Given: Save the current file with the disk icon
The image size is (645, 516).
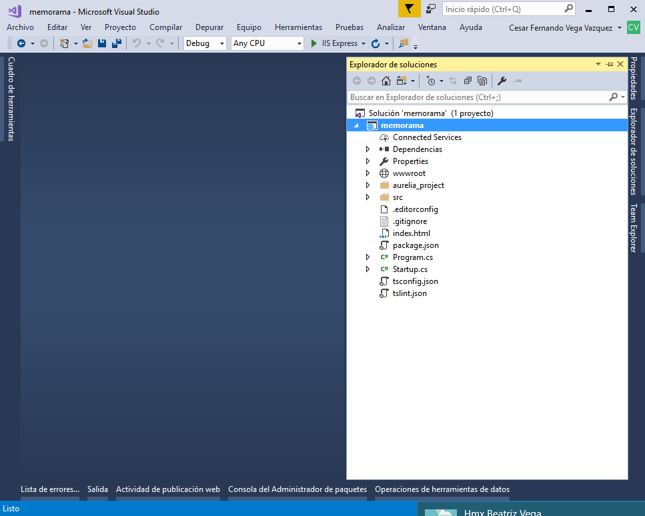Looking at the screenshot, I should pyautogui.click(x=102, y=43).
